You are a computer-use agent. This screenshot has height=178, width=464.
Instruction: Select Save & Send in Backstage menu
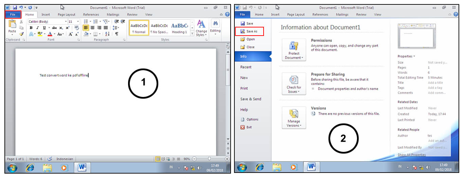[251, 99]
